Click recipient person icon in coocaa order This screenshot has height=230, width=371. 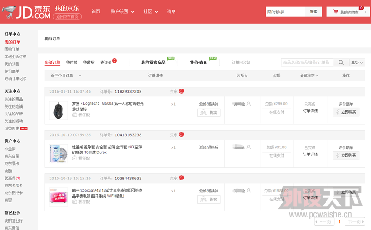(249, 190)
